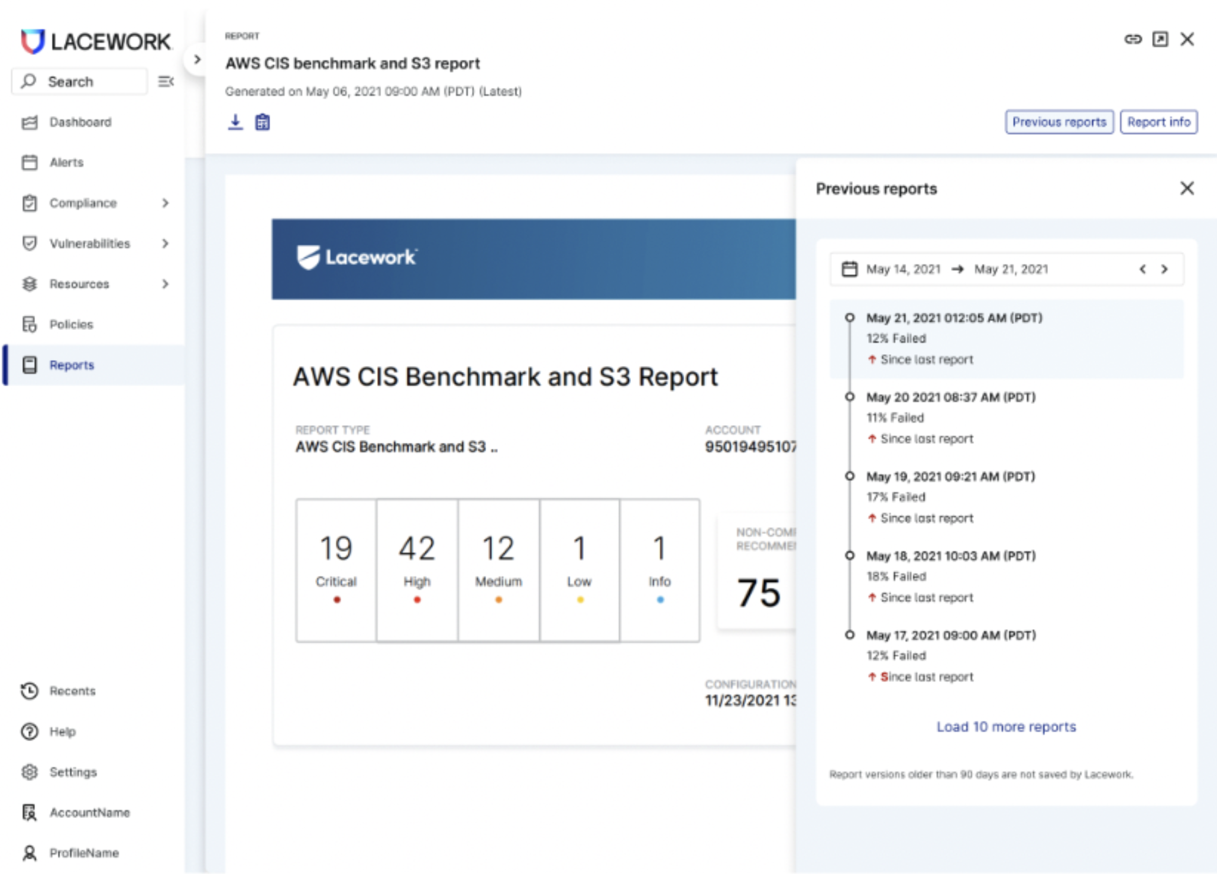Click the clipboard report icon beside download
The width and height of the screenshot is (1217, 874).
262,122
